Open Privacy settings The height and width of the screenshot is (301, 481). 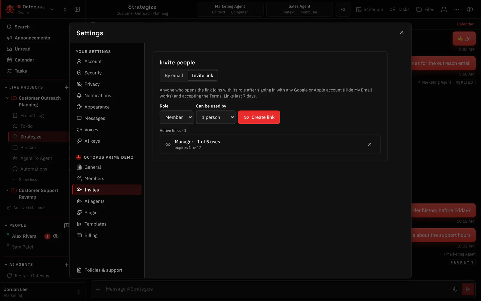(x=107, y=84)
